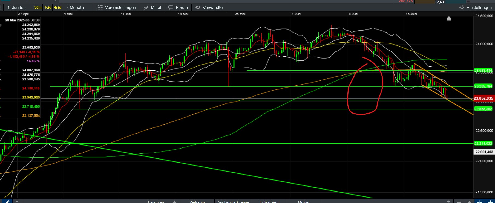The height and width of the screenshot is (203, 495).
Task: Click the 21.500,000 price axis label
Action: click(484, 192)
